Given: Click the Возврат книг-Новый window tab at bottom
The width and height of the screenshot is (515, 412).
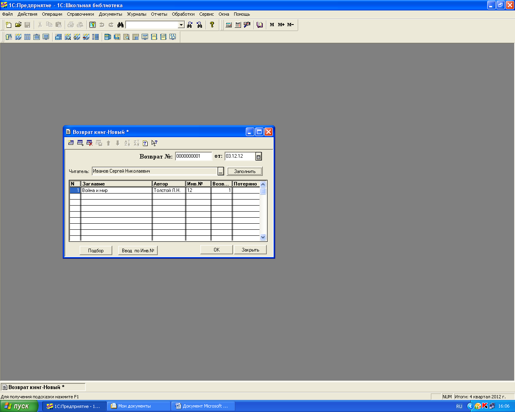Looking at the screenshot, I should [x=43, y=387].
